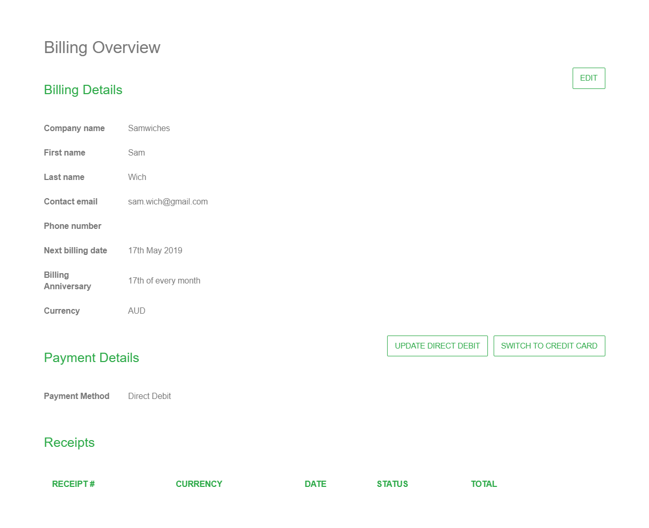Click the contact email sam.wich@gmail.com
Screen dimensions: 649x528
[x=167, y=202]
